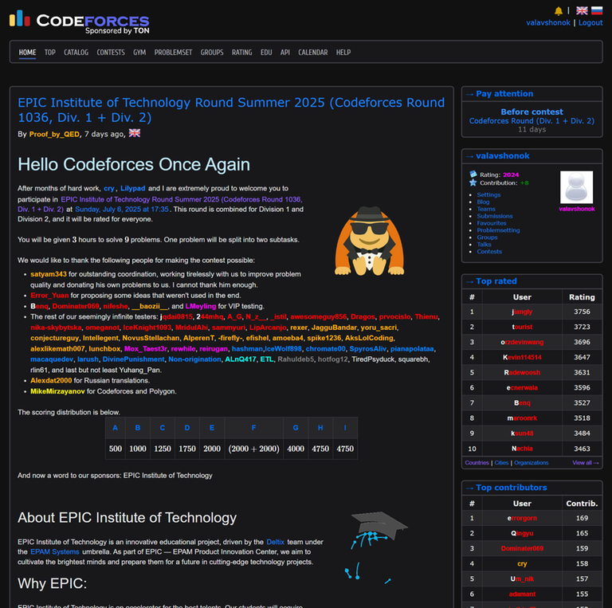Screen dimensions: 612x608
Task: Open the RATING page from navigation
Action: [241, 53]
